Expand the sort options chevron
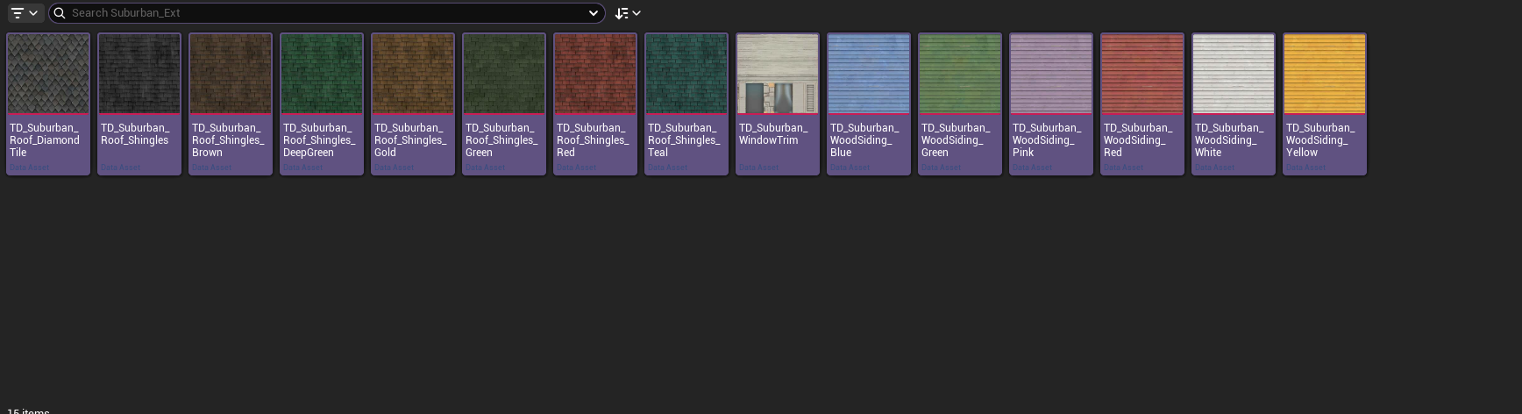Screen dimensions: 1522x414 (637, 13)
